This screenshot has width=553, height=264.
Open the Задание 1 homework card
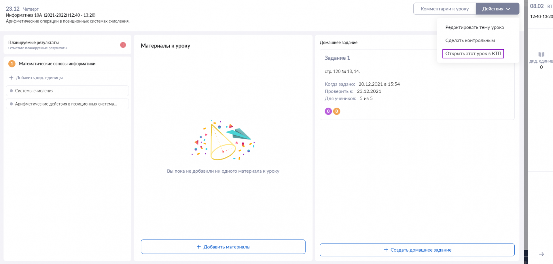pos(417,84)
